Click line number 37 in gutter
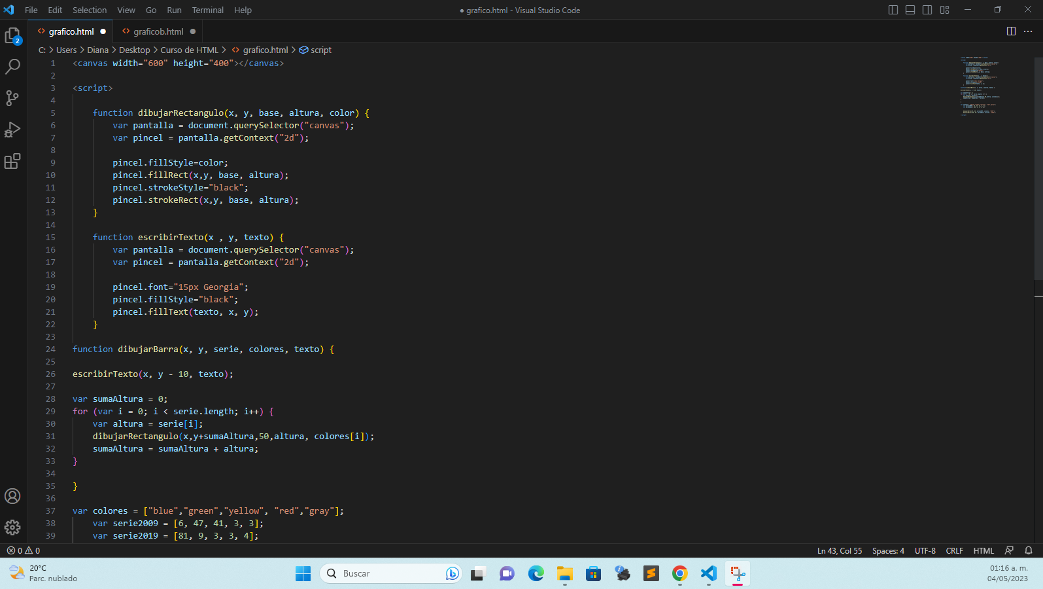The image size is (1043, 589). 50,510
